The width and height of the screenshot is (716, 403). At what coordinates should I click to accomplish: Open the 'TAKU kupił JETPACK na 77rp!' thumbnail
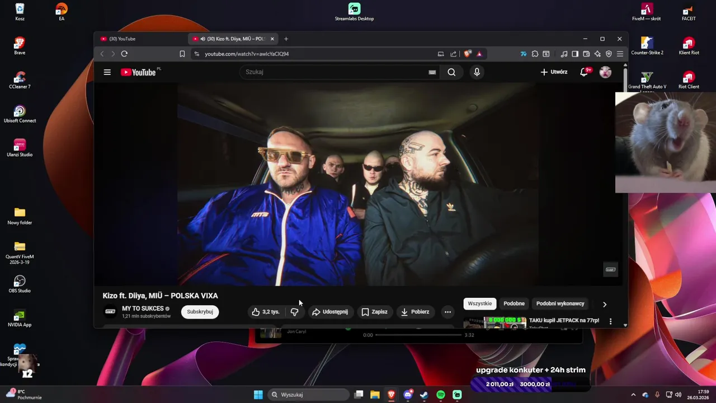pos(494,322)
